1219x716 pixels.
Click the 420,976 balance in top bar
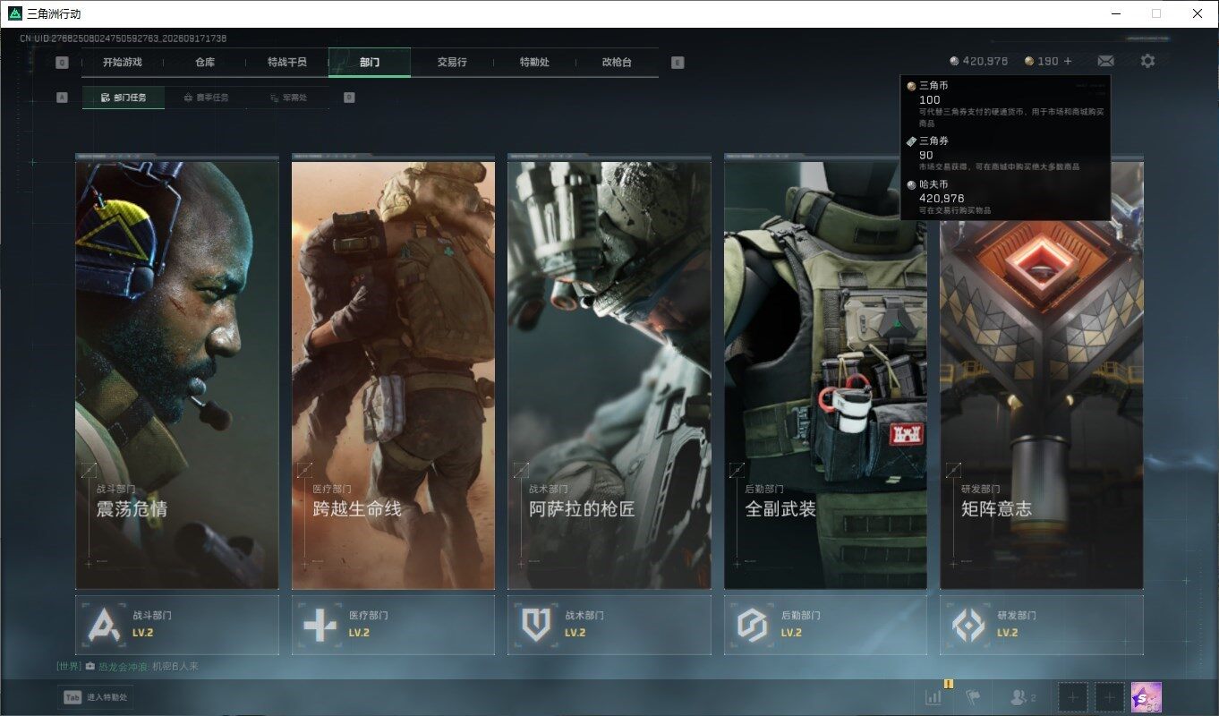(985, 61)
